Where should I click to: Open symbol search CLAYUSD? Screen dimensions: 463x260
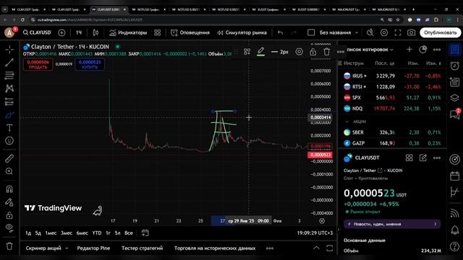(x=37, y=32)
